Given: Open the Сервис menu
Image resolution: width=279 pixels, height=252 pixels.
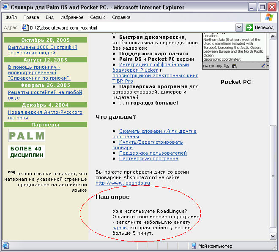Looking at the screenshot, I should (x=98, y=17).
